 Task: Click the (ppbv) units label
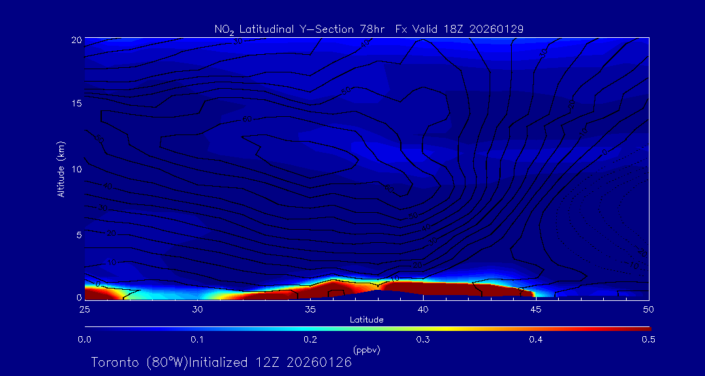click(x=367, y=350)
